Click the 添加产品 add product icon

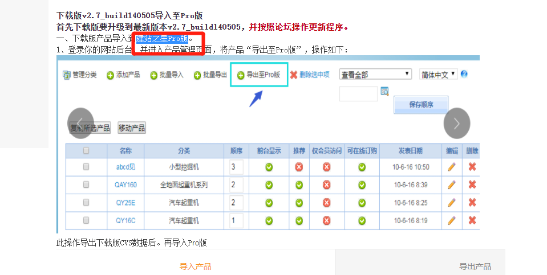(x=110, y=75)
